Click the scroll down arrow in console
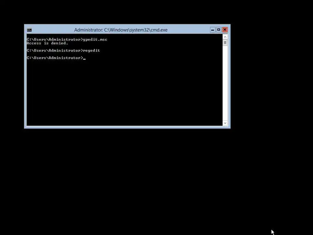 tap(225, 123)
